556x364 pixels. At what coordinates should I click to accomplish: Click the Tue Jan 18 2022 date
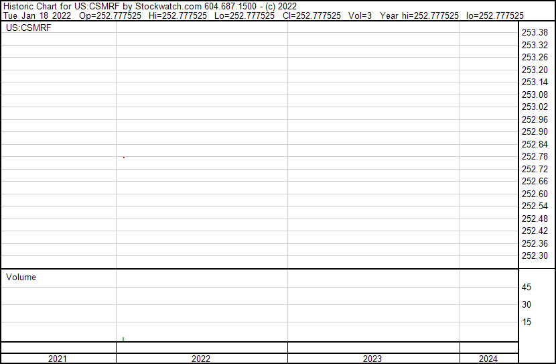tap(36, 15)
